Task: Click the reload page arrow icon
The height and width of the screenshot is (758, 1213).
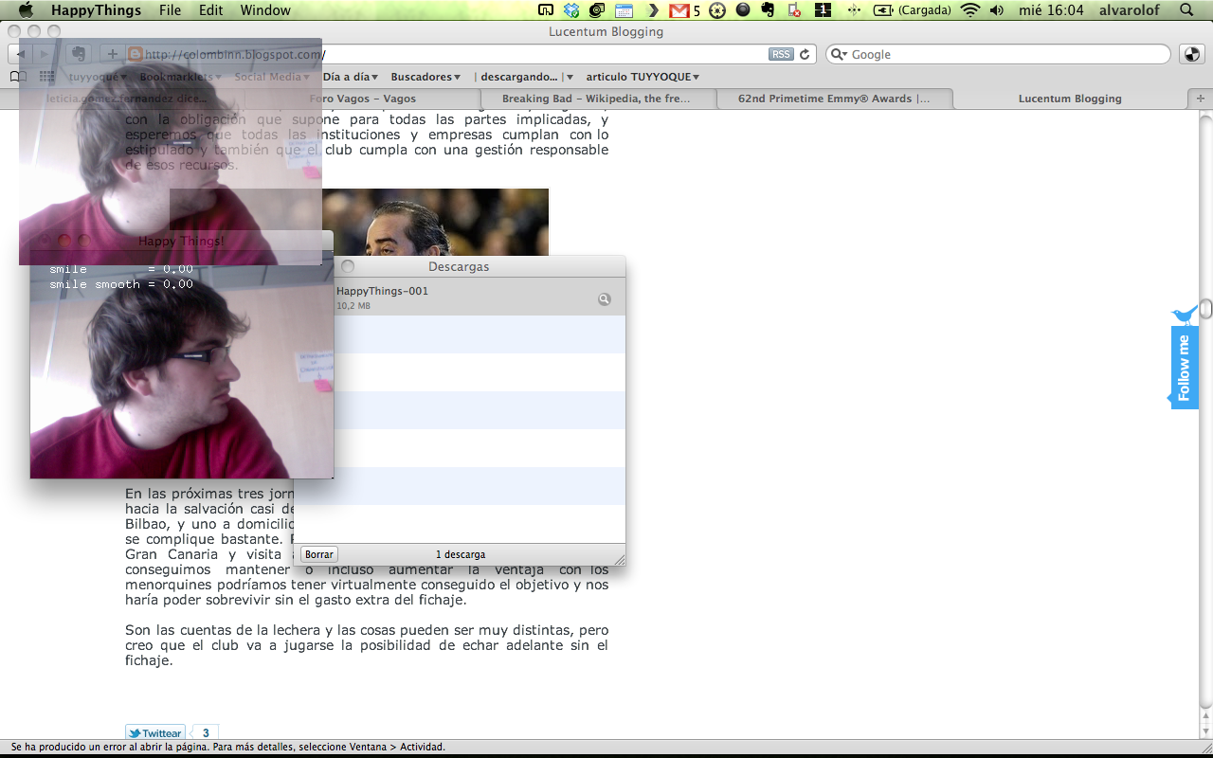Action: (805, 55)
